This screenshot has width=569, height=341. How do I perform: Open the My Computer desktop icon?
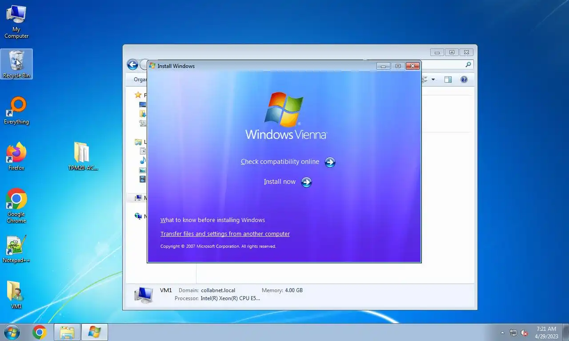tap(16, 22)
